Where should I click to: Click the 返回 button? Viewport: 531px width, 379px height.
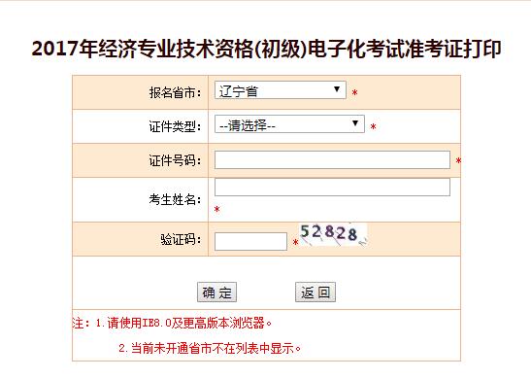(x=315, y=292)
